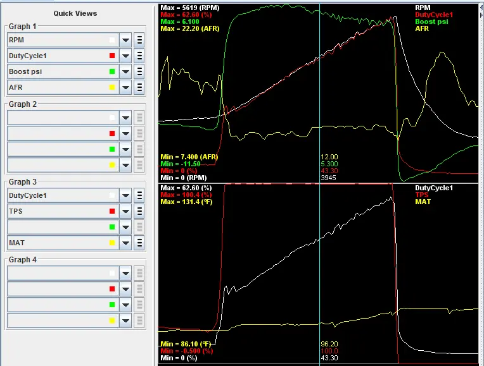Expand the MAT field dropdown arrow
Screen dimensions: 484x366
125,243
